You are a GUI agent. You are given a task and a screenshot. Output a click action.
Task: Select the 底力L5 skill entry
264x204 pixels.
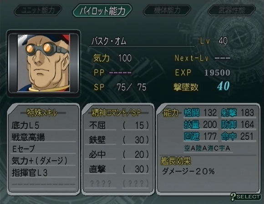43,125
